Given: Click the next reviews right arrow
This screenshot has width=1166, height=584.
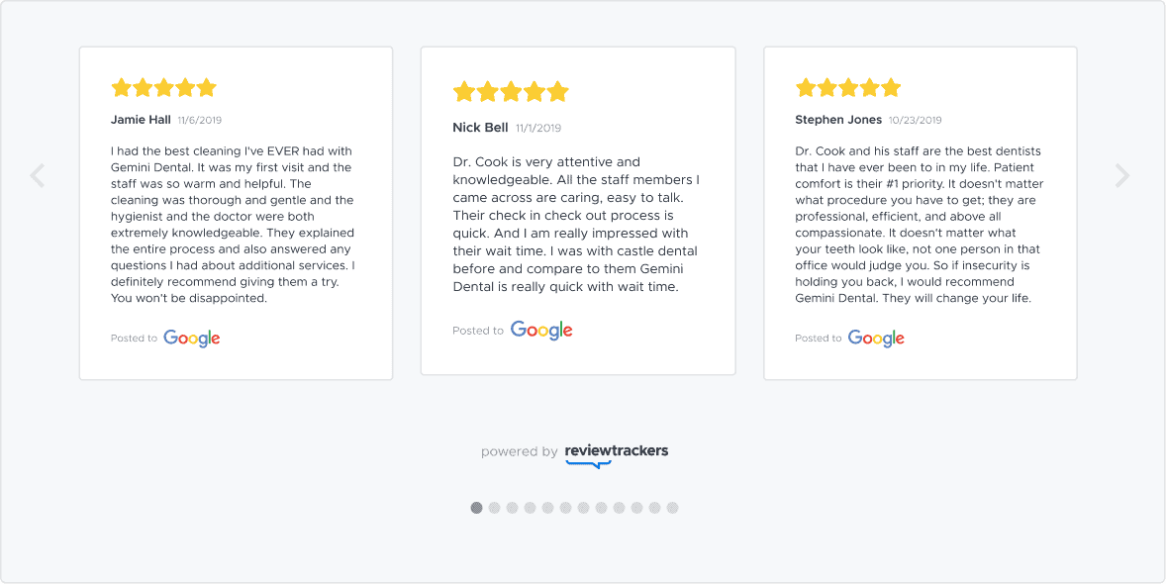Looking at the screenshot, I should click(x=1121, y=176).
